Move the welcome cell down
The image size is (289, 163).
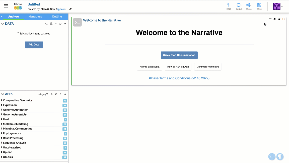click(x=279, y=19)
